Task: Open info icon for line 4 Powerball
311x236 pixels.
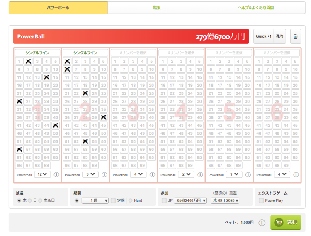Action: 200,175
